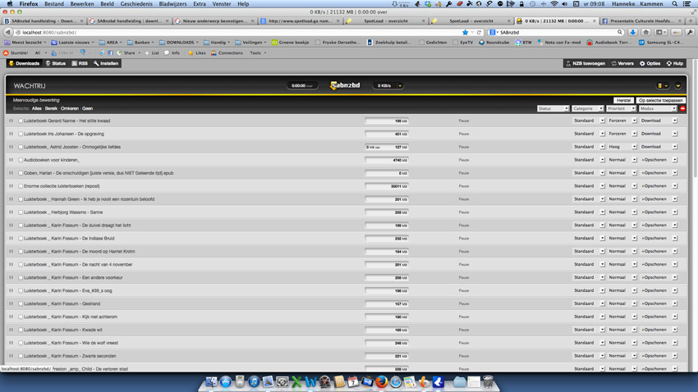Expand the Prioriteit dropdown in the header

point(621,108)
